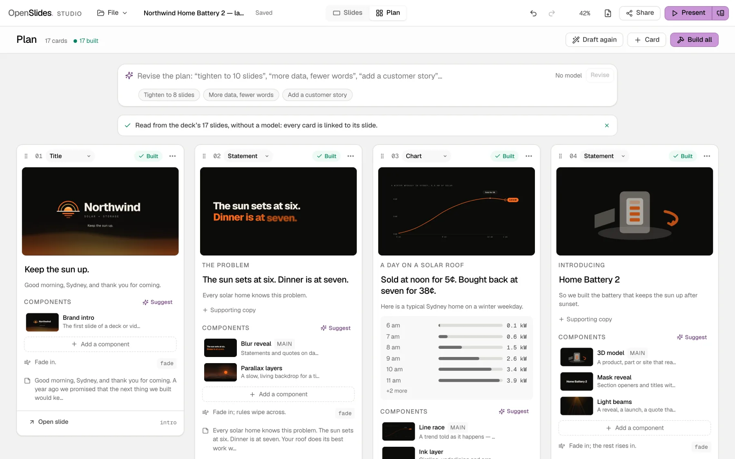Dismiss the deck read notification
Image resolution: width=735 pixels, height=459 pixels.
coord(607,125)
